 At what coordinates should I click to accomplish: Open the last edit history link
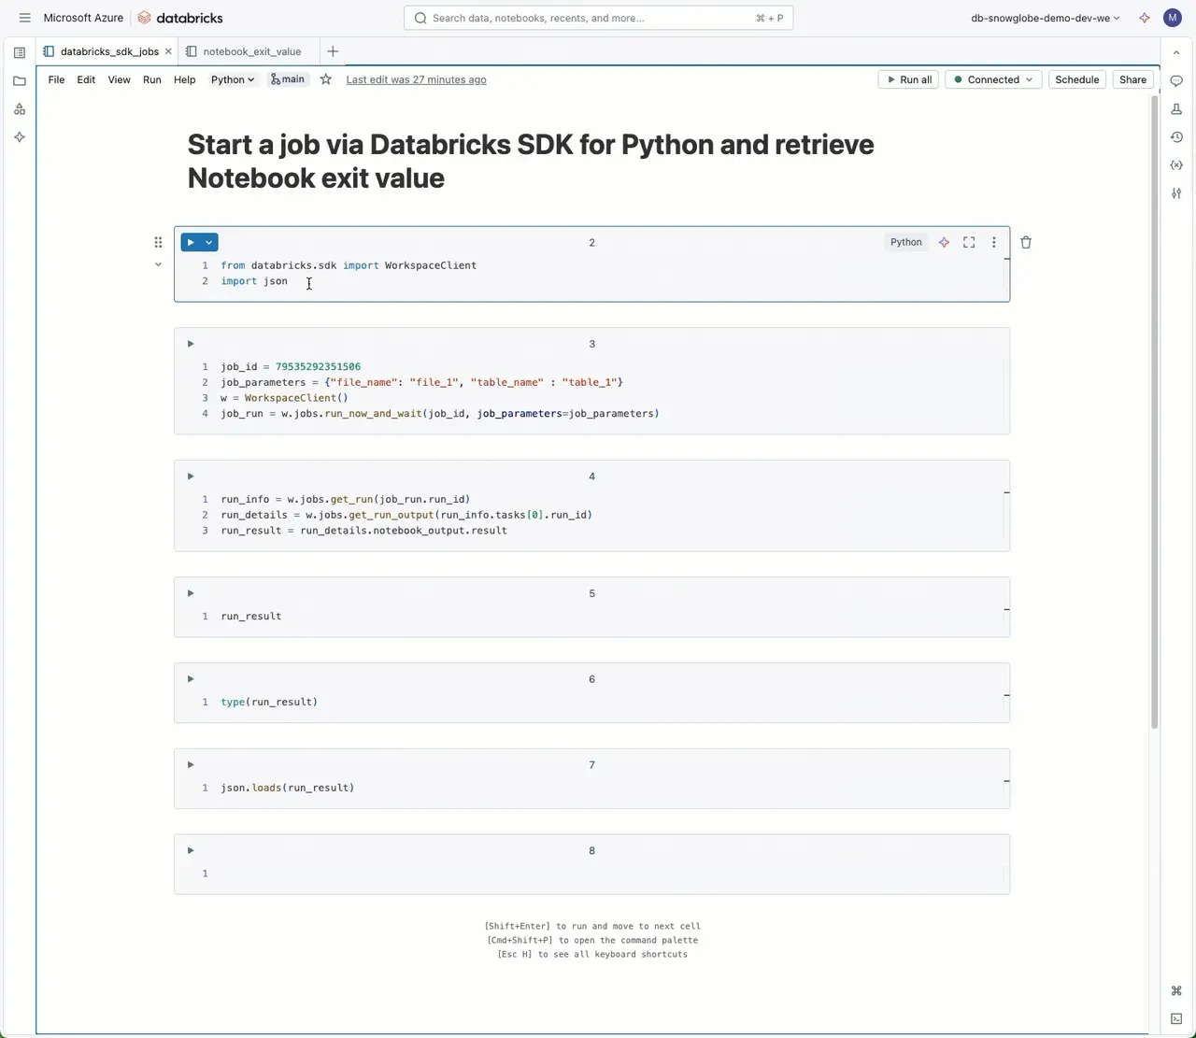click(x=416, y=79)
